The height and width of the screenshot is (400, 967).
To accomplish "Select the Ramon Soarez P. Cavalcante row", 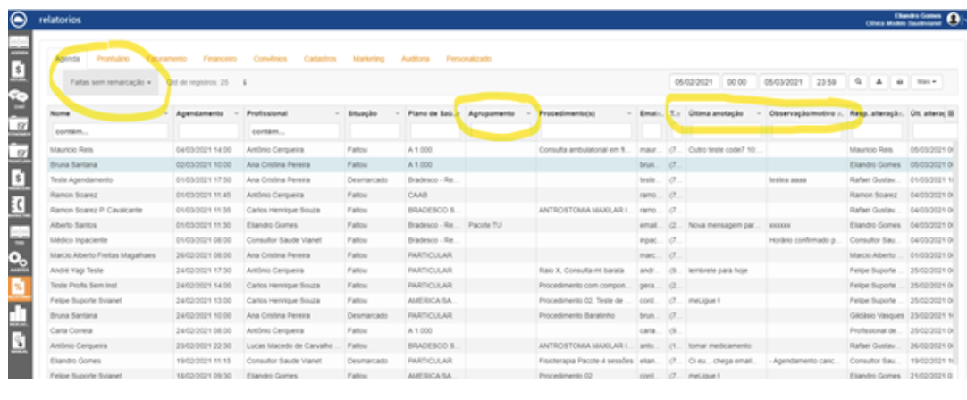I will pyautogui.click(x=97, y=210).
